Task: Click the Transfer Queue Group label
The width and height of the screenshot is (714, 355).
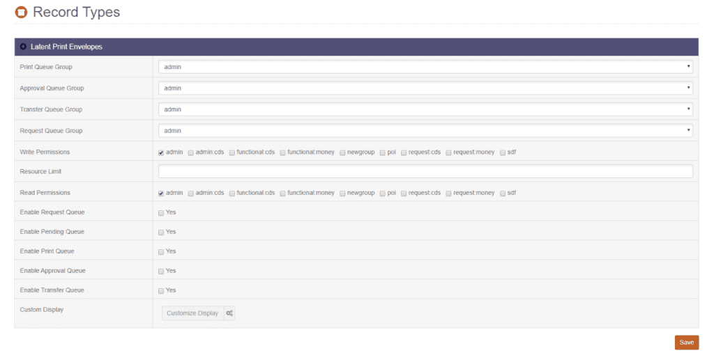Action: [x=51, y=109]
